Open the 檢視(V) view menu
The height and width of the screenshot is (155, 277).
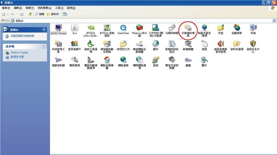click(30, 8)
